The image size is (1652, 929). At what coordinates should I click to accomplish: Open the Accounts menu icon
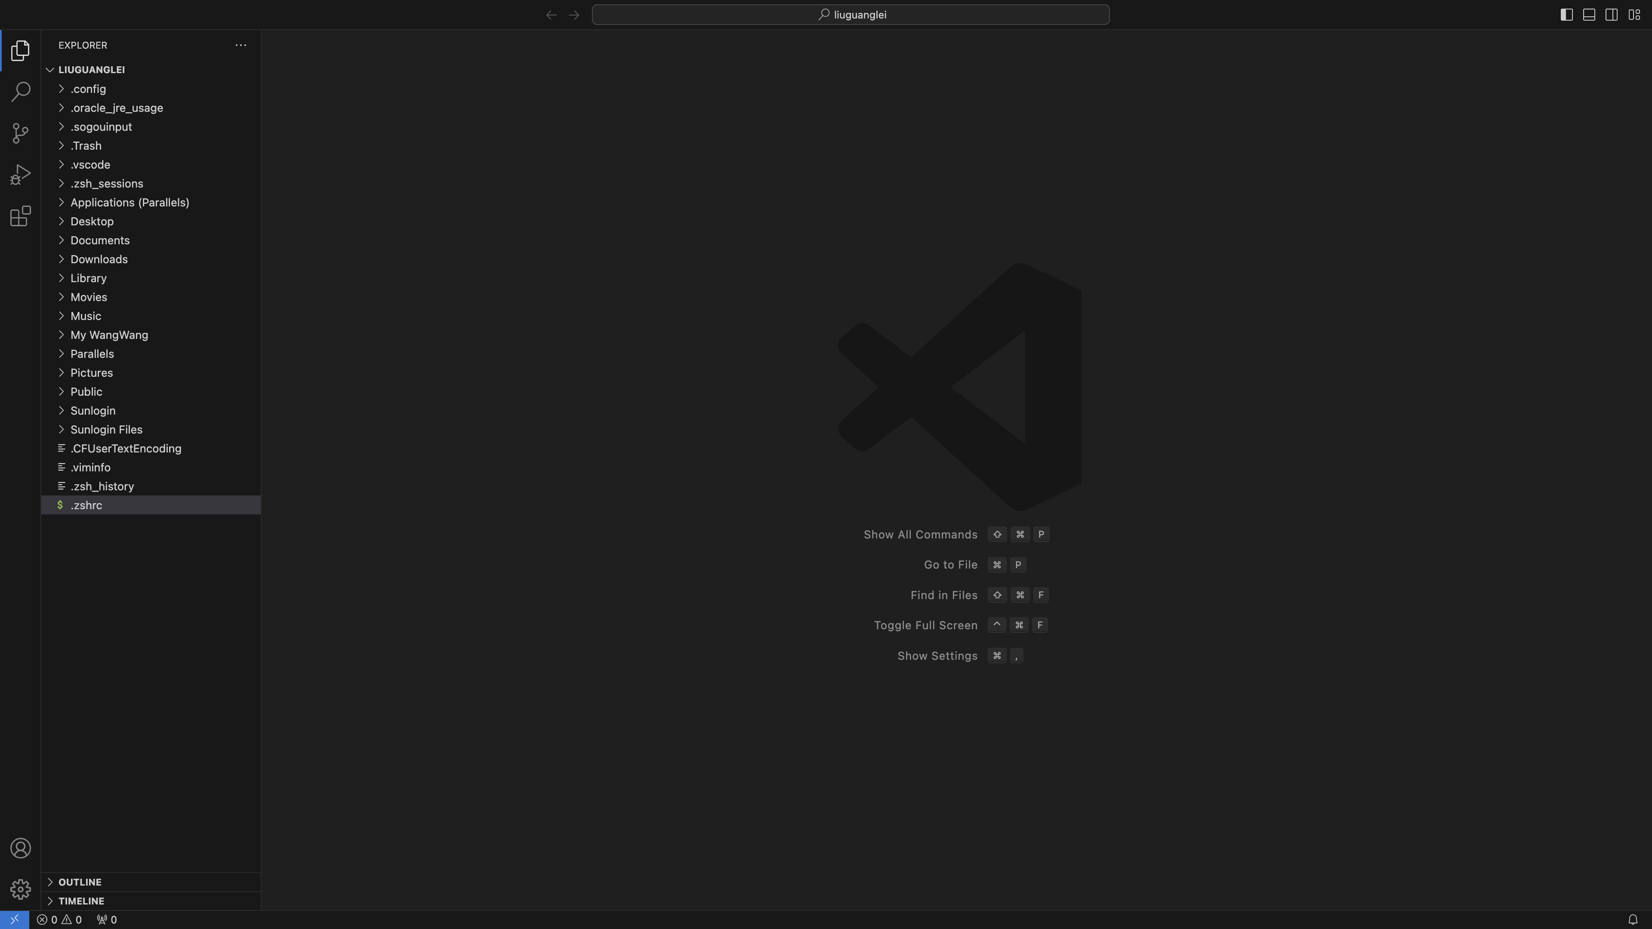[x=21, y=848]
